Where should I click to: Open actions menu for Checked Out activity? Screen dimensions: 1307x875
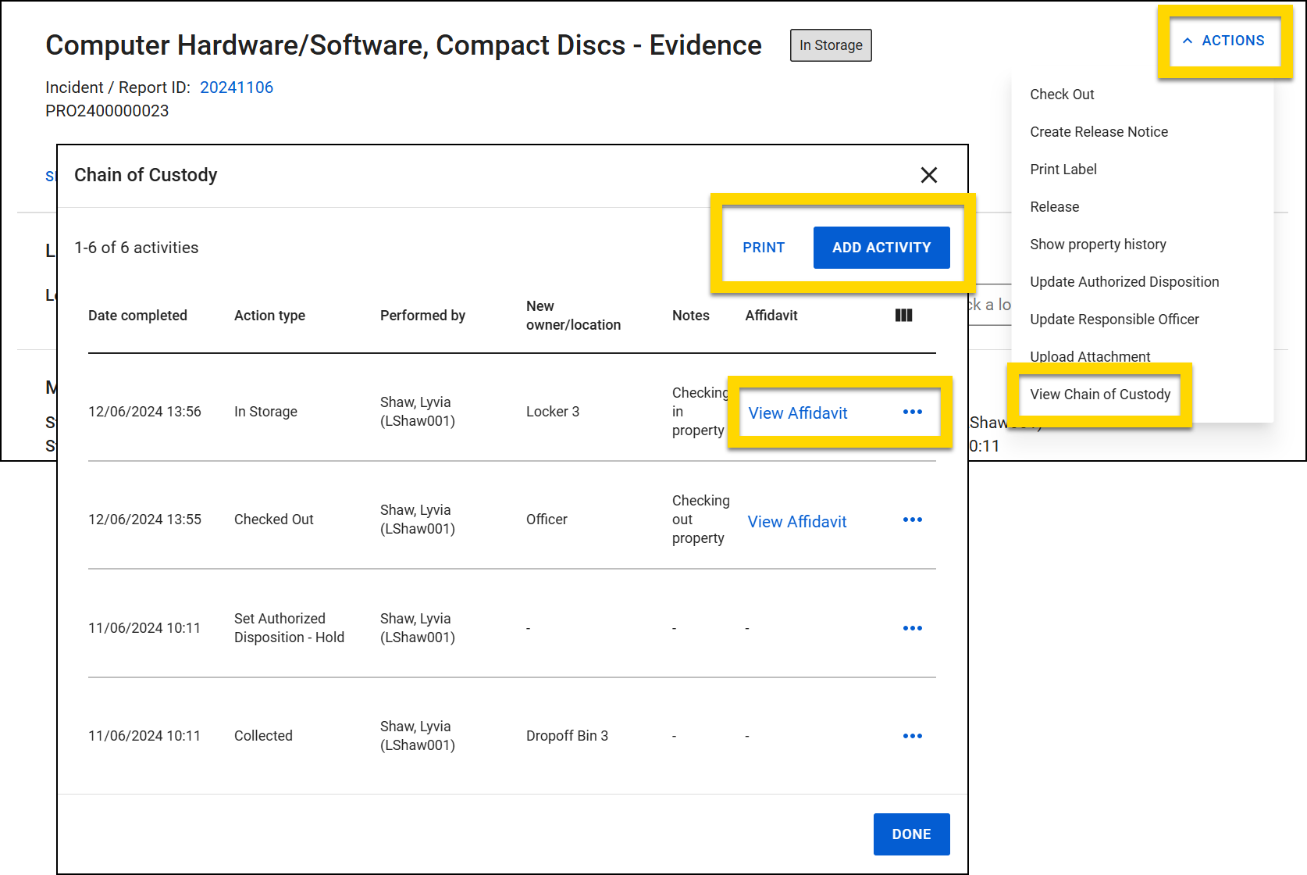[x=913, y=520]
